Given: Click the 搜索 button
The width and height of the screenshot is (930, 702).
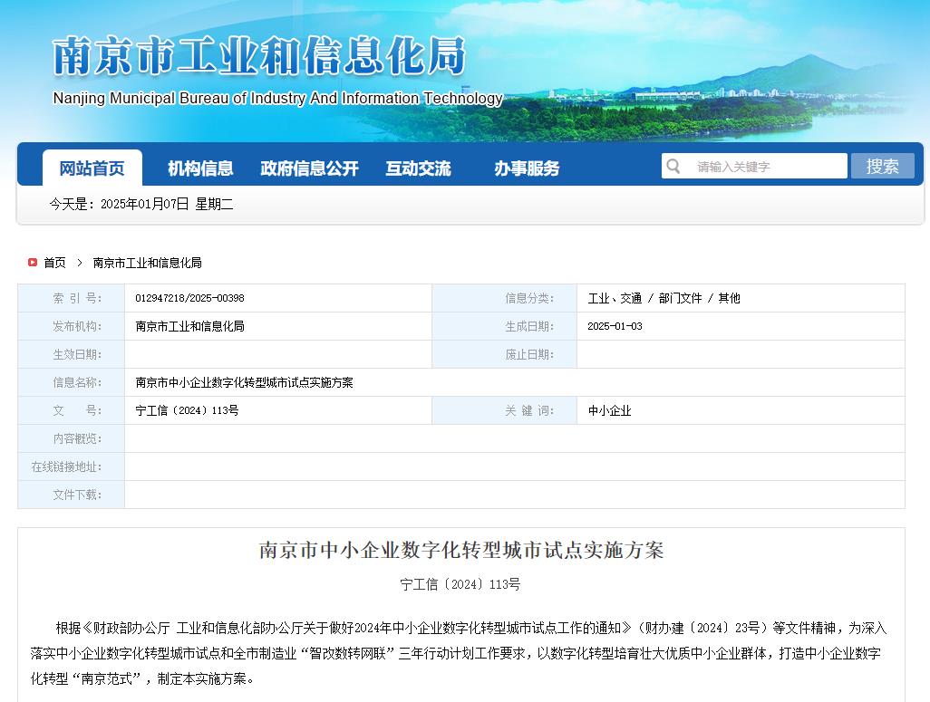Looking at the screenshot, I should pyautogui.click(x=883, y=166).
